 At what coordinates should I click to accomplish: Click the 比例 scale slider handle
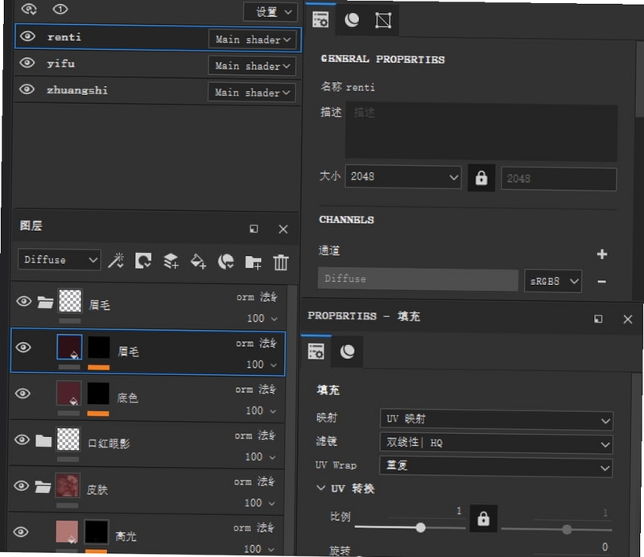point(420,527)
